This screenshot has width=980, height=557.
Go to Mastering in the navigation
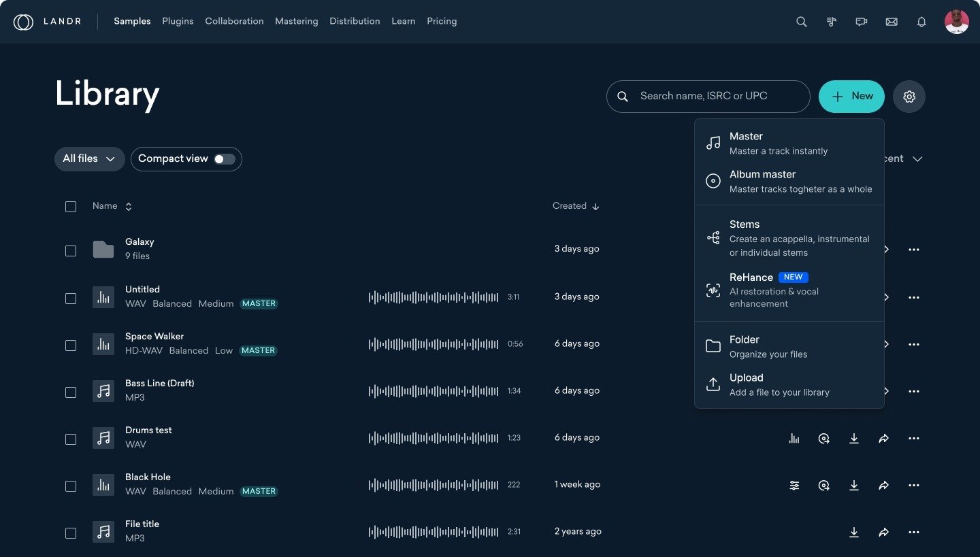(296, 21)
